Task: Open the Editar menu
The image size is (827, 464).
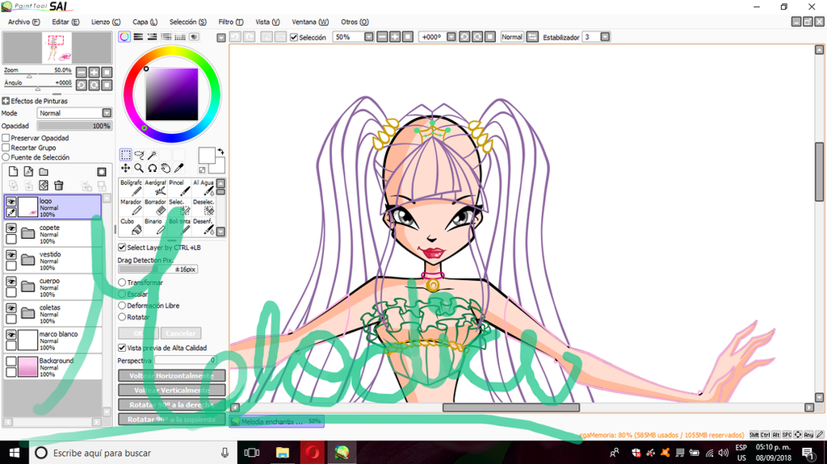Action: point(65,22)
